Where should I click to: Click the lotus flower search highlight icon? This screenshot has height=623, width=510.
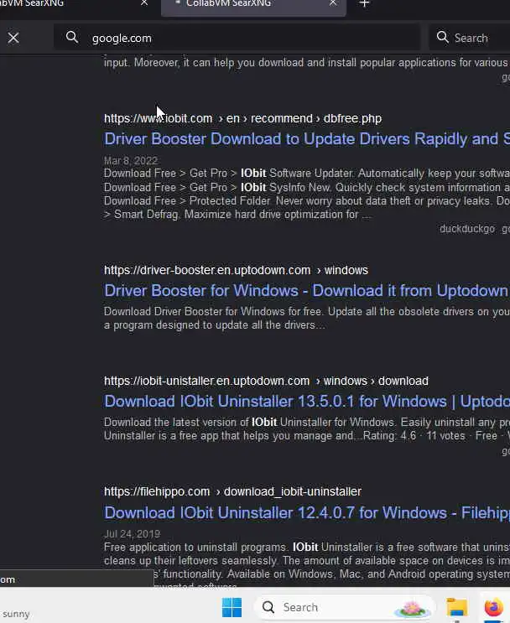[x=412, y=608]
